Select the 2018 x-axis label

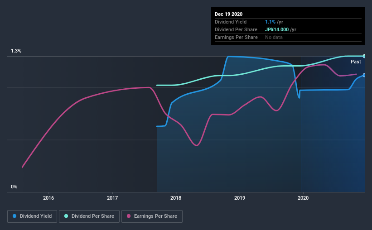(x=176, y=198)
